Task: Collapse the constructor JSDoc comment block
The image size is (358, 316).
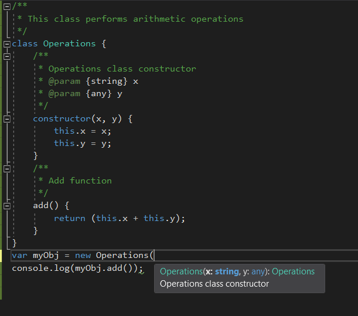Action: pos(6,56)
